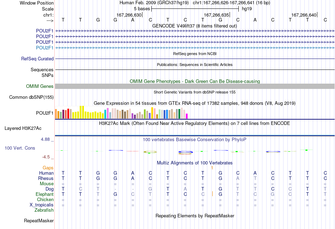Select the Chicken alignment row label
The image size is (335, 229).
pos(45,199)
